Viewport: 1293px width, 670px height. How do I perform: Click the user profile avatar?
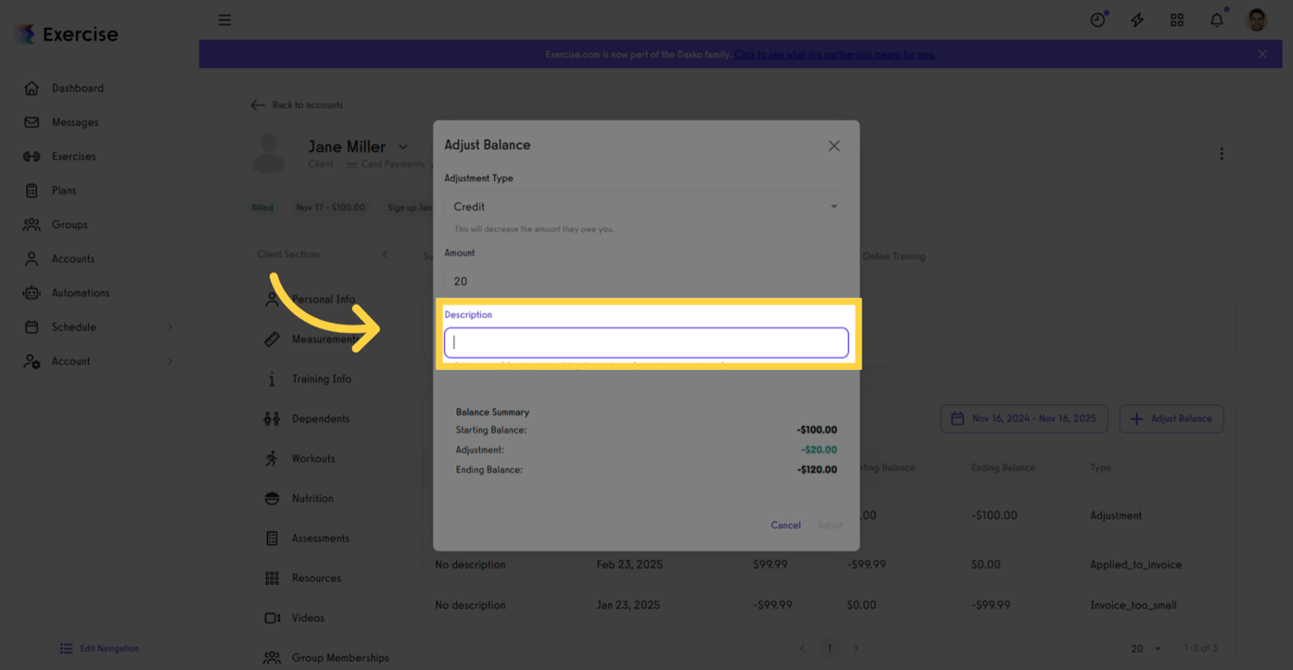tap(1256, 20)
